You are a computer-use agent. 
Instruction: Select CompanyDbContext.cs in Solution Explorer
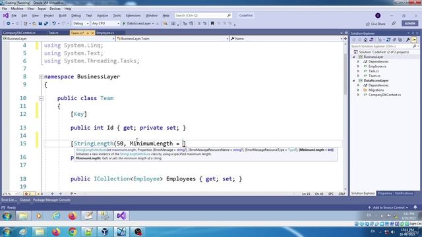384,95
